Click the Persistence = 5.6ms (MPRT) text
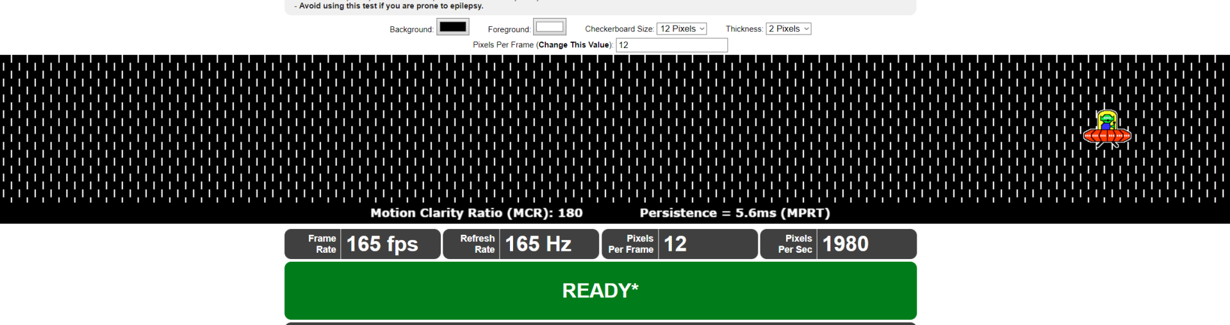 [x=735, y=213]
